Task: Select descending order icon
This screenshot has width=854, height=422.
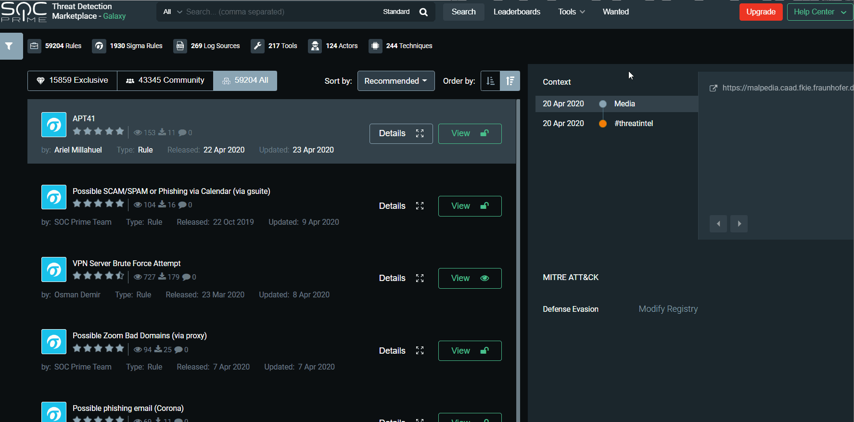Action: click(510, 81)
